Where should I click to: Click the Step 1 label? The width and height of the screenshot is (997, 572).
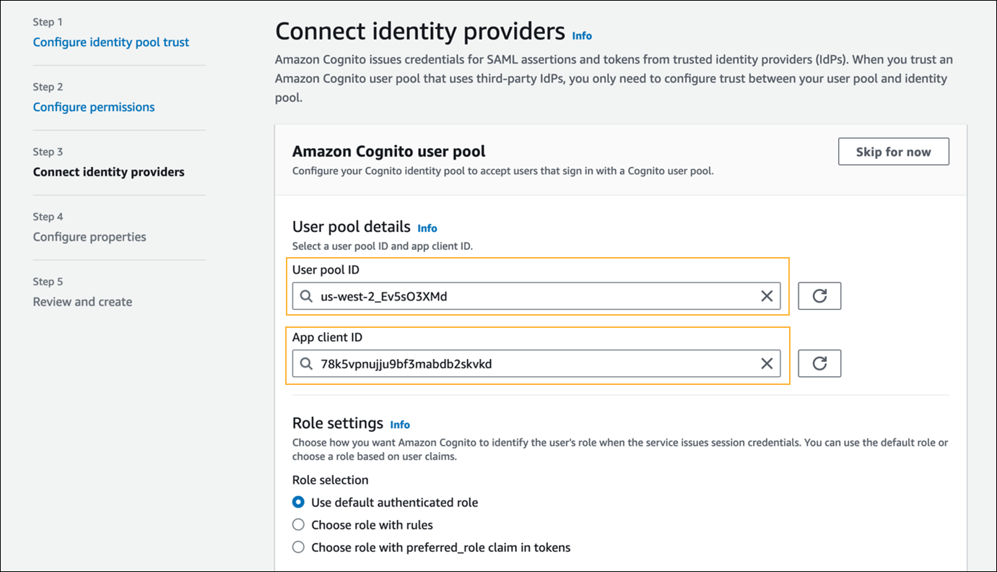pyautogui.click(x=48, y=22)
